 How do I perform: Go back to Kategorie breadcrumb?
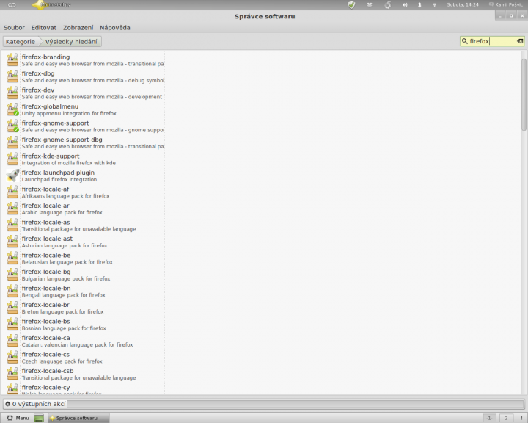(x=21, y=41)
